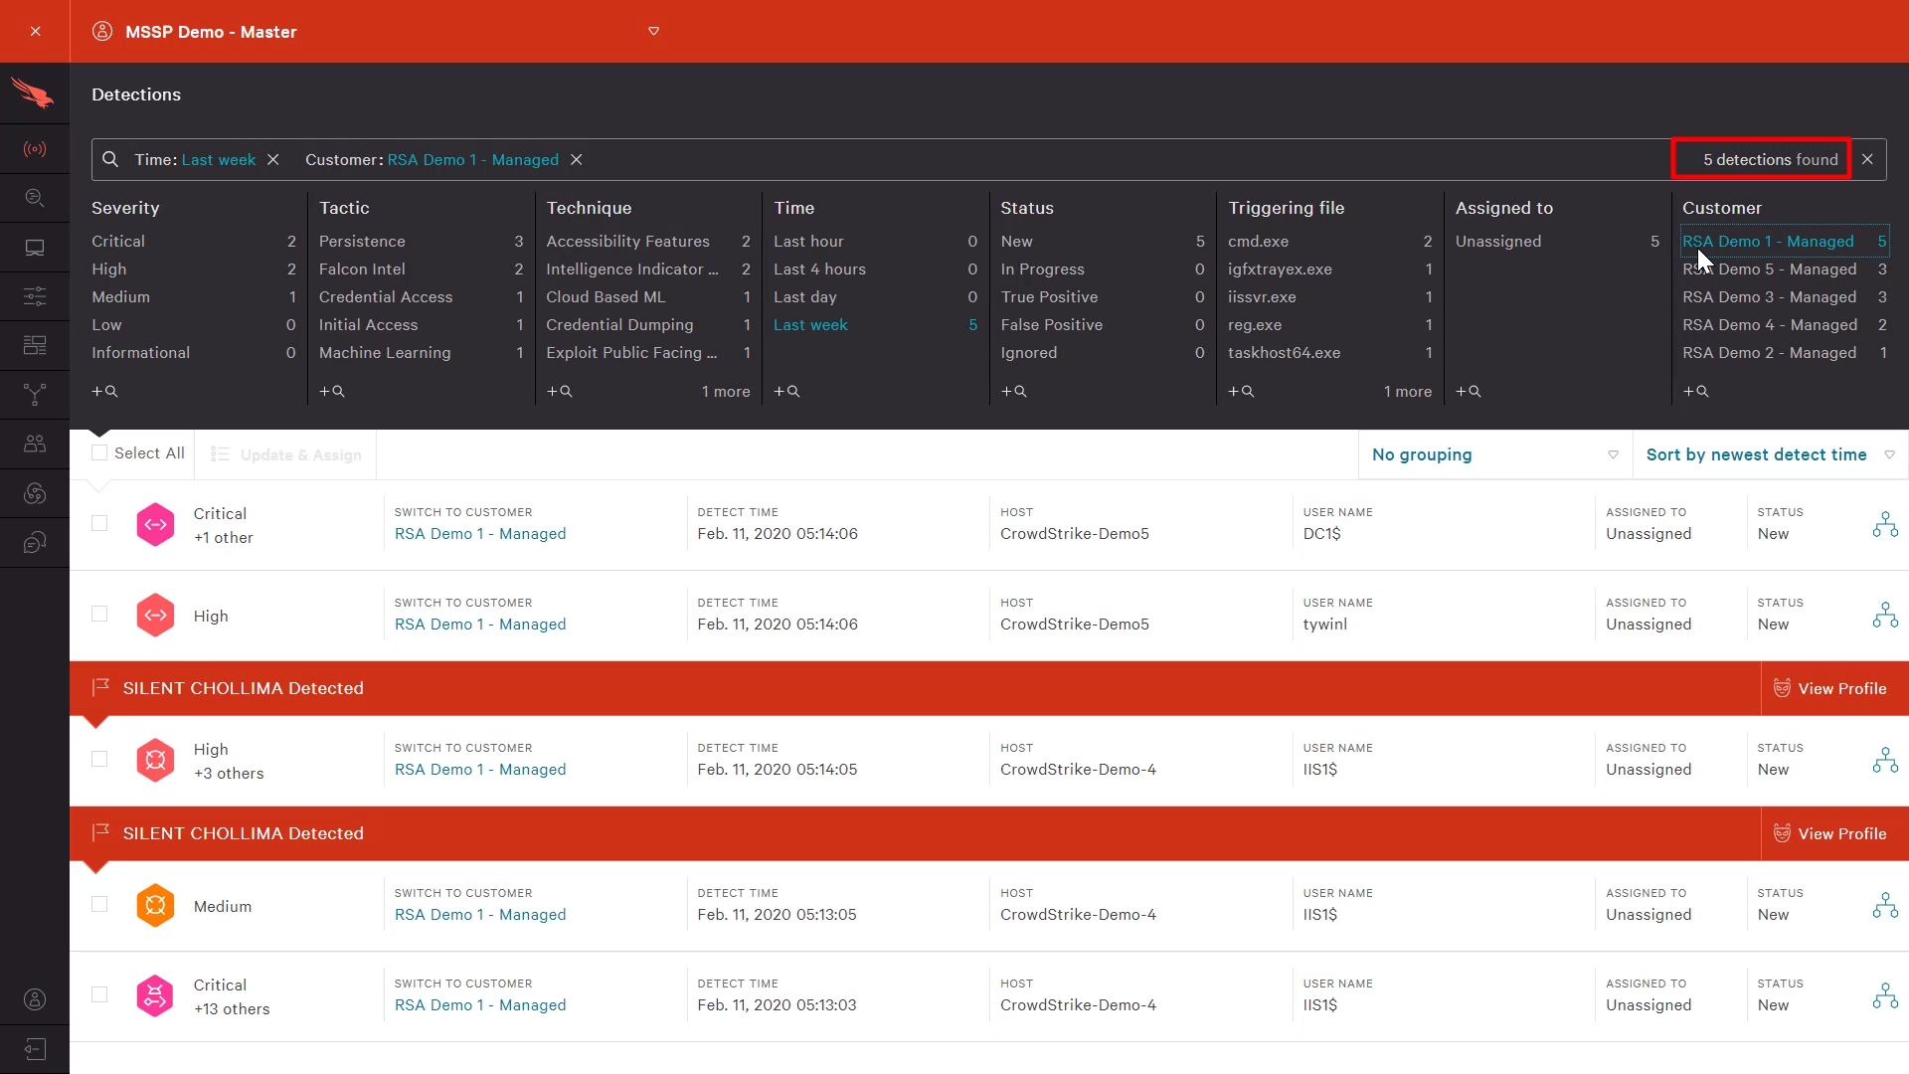Open the Investigate magnifier sidebar icon

click(35, 198)
